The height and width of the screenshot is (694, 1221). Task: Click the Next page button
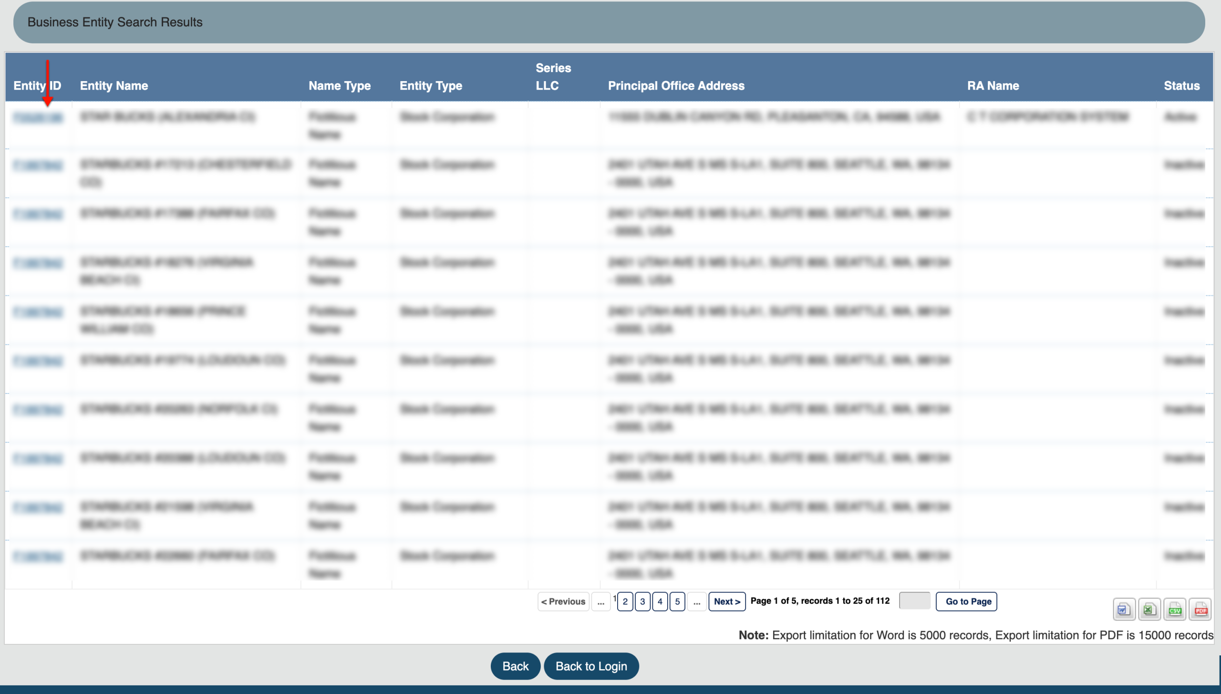pos(727,601)
